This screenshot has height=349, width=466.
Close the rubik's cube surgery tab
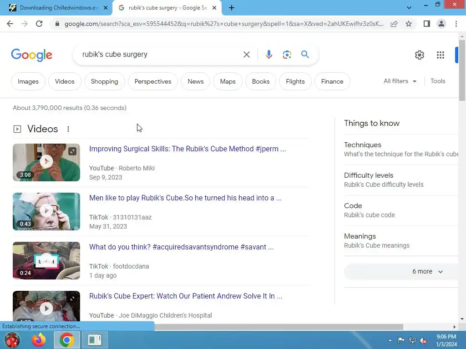click(x=214, y=8)
